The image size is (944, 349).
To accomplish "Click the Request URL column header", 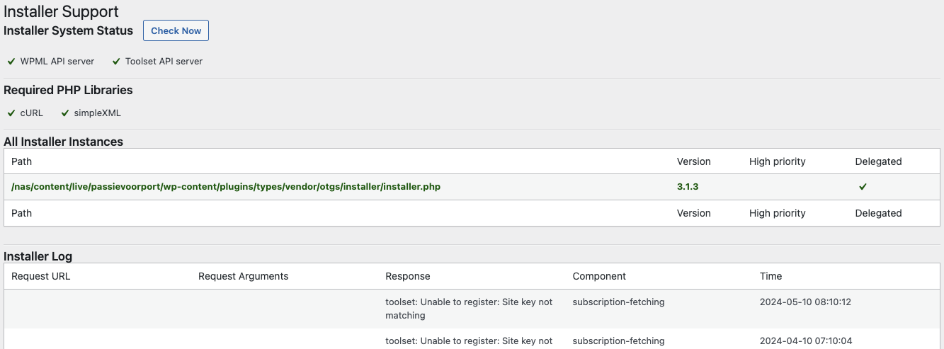I will pyautogui.click(x=41, y=276).
